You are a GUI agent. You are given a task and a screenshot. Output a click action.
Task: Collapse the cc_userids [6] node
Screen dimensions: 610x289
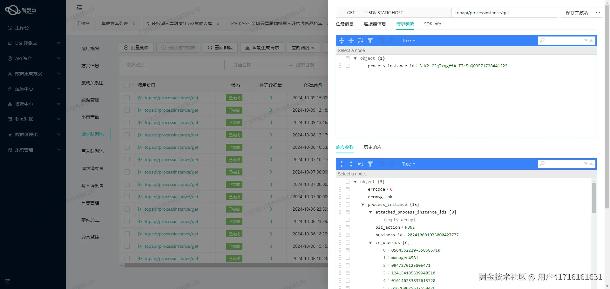click(370, 243)
